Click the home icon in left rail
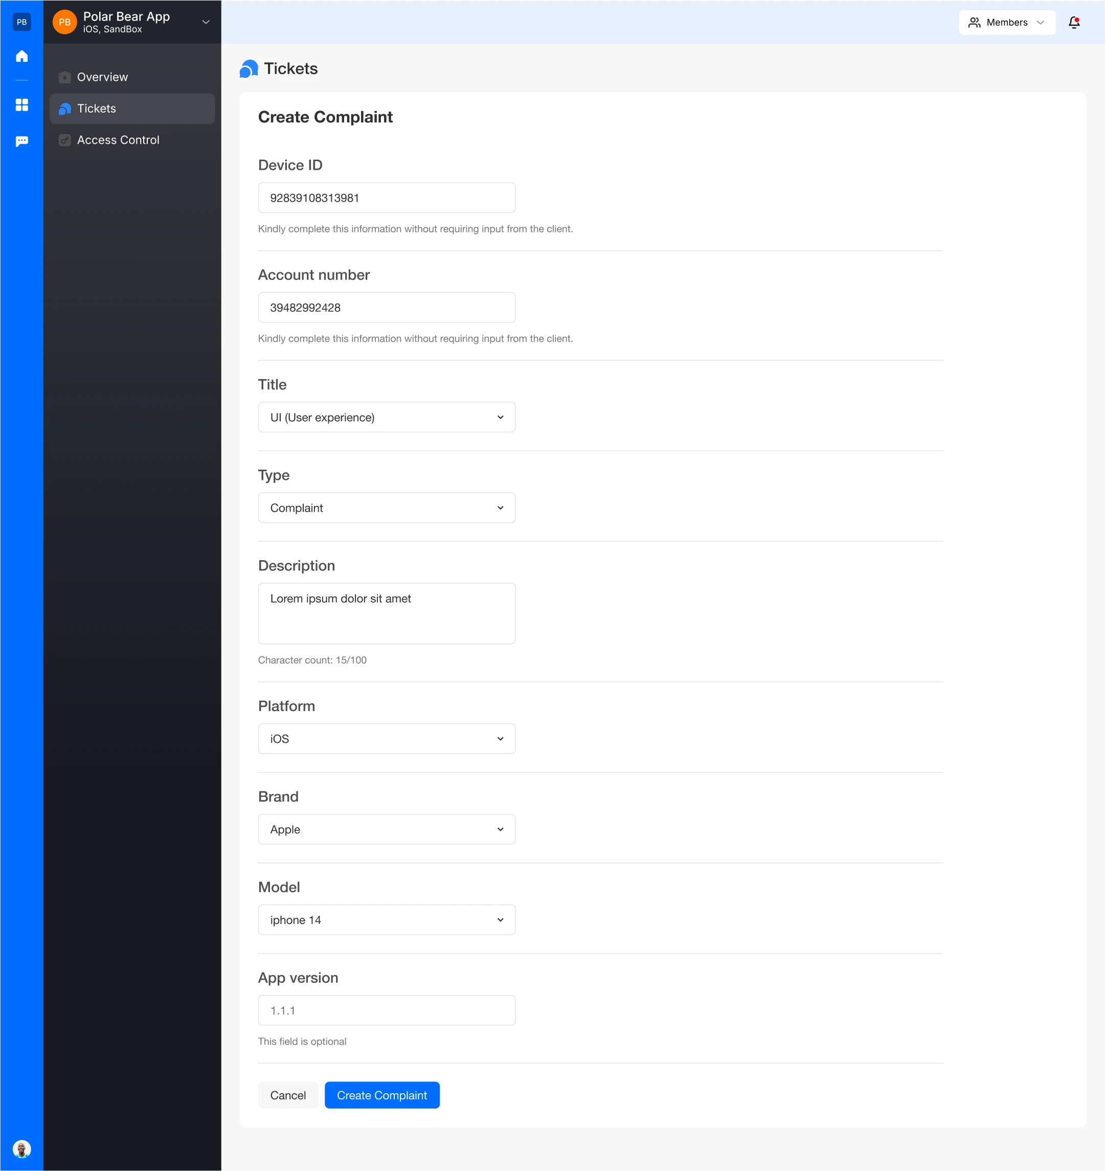Screen dimensions: 1105x1171 tap(22, 57)
